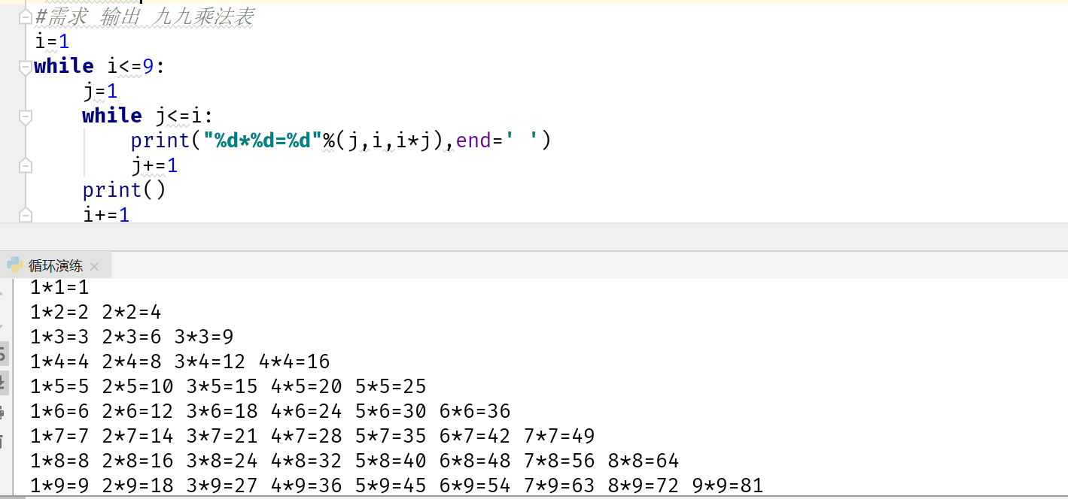Place the cursor on the line 'i=1'

point(52,41)
